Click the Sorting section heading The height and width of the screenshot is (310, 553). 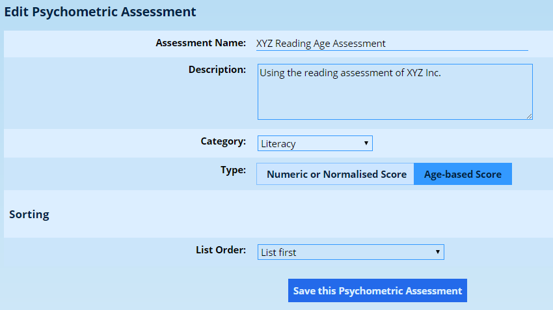pyautogui.click(x=29, y=214)
